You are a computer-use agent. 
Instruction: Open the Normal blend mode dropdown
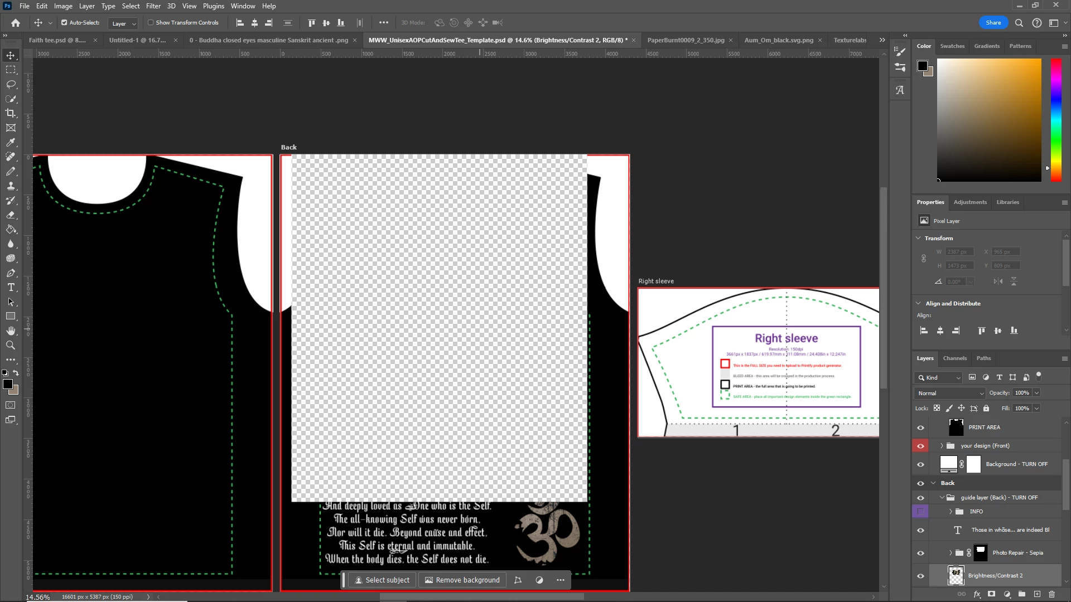[950, 393]
